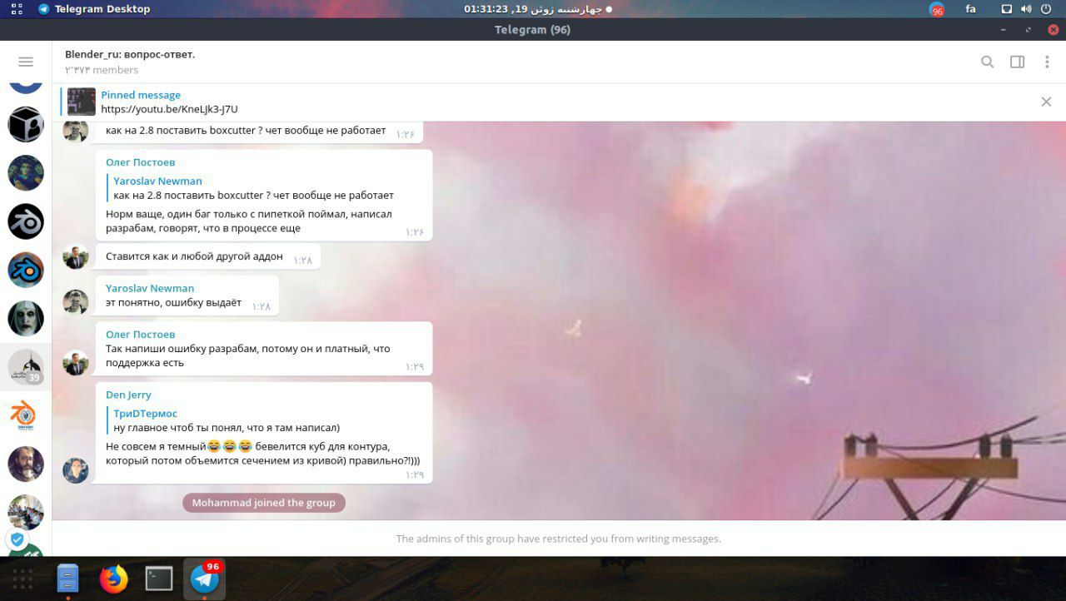Open chat with orange Blender gear avatar

pyautogui.click(x=26, y=415)
